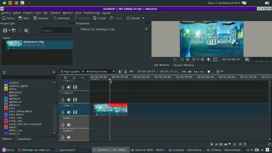Select the Slideshow Clip on Video 1 track
The height and width of the screenshot is (153, 272).
coord(110,110)
